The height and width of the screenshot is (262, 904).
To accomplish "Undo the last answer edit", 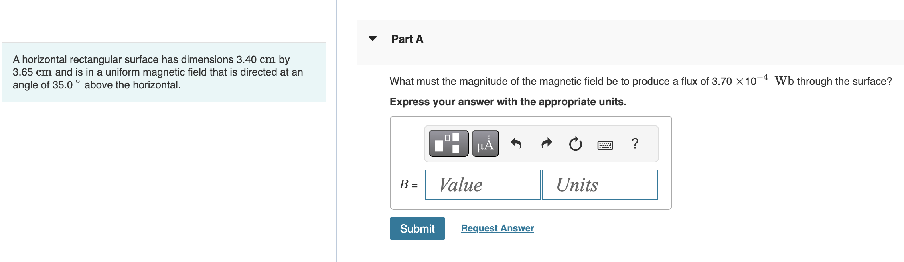I will (517, 144).
